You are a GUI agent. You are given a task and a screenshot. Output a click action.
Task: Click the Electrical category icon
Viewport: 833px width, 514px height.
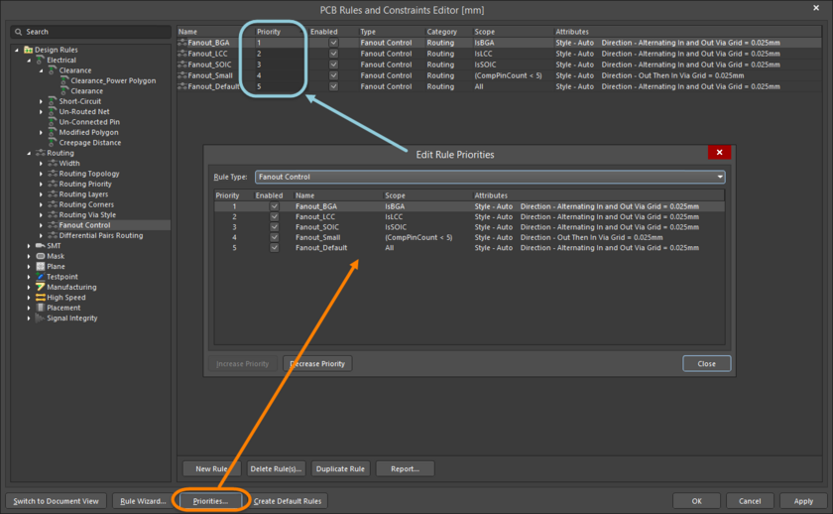(x=40, y=60)
